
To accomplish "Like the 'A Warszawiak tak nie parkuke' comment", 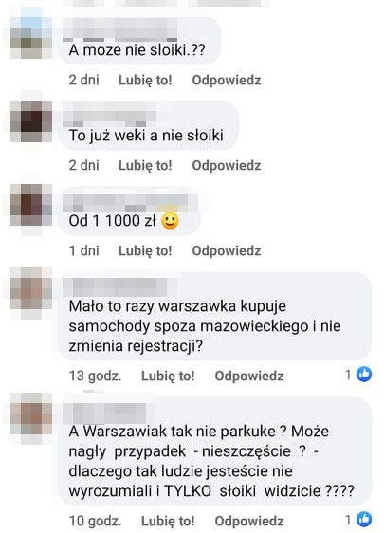I will pyautogui.click(x=168, y=521).
